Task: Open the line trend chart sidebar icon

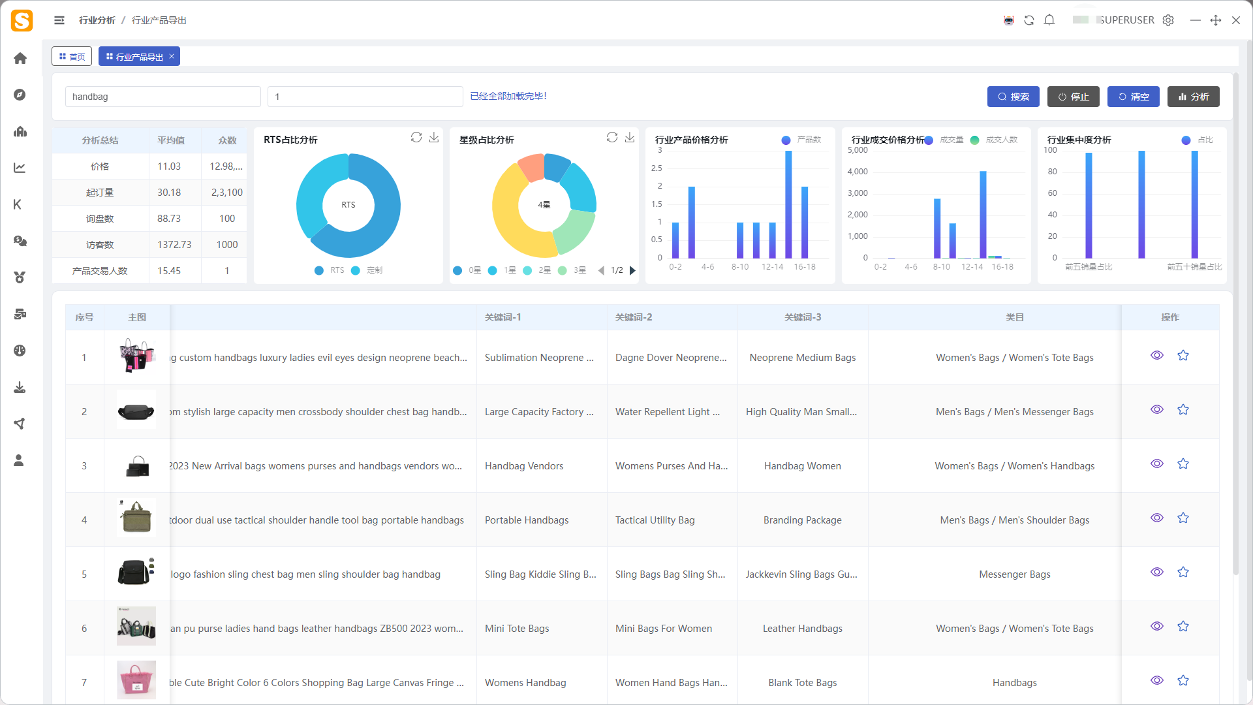Action: pyautogui.click(x=20, y=168)
